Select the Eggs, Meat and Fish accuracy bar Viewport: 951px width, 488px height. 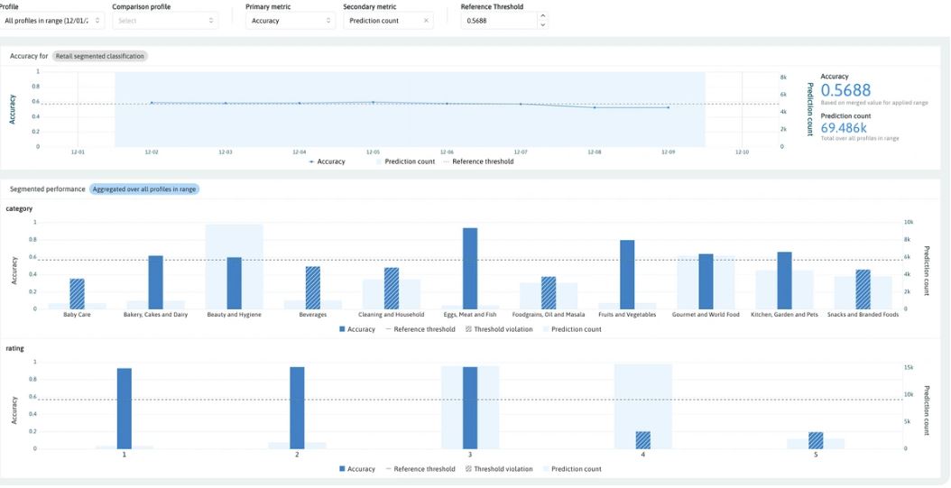tap(470, 268)
